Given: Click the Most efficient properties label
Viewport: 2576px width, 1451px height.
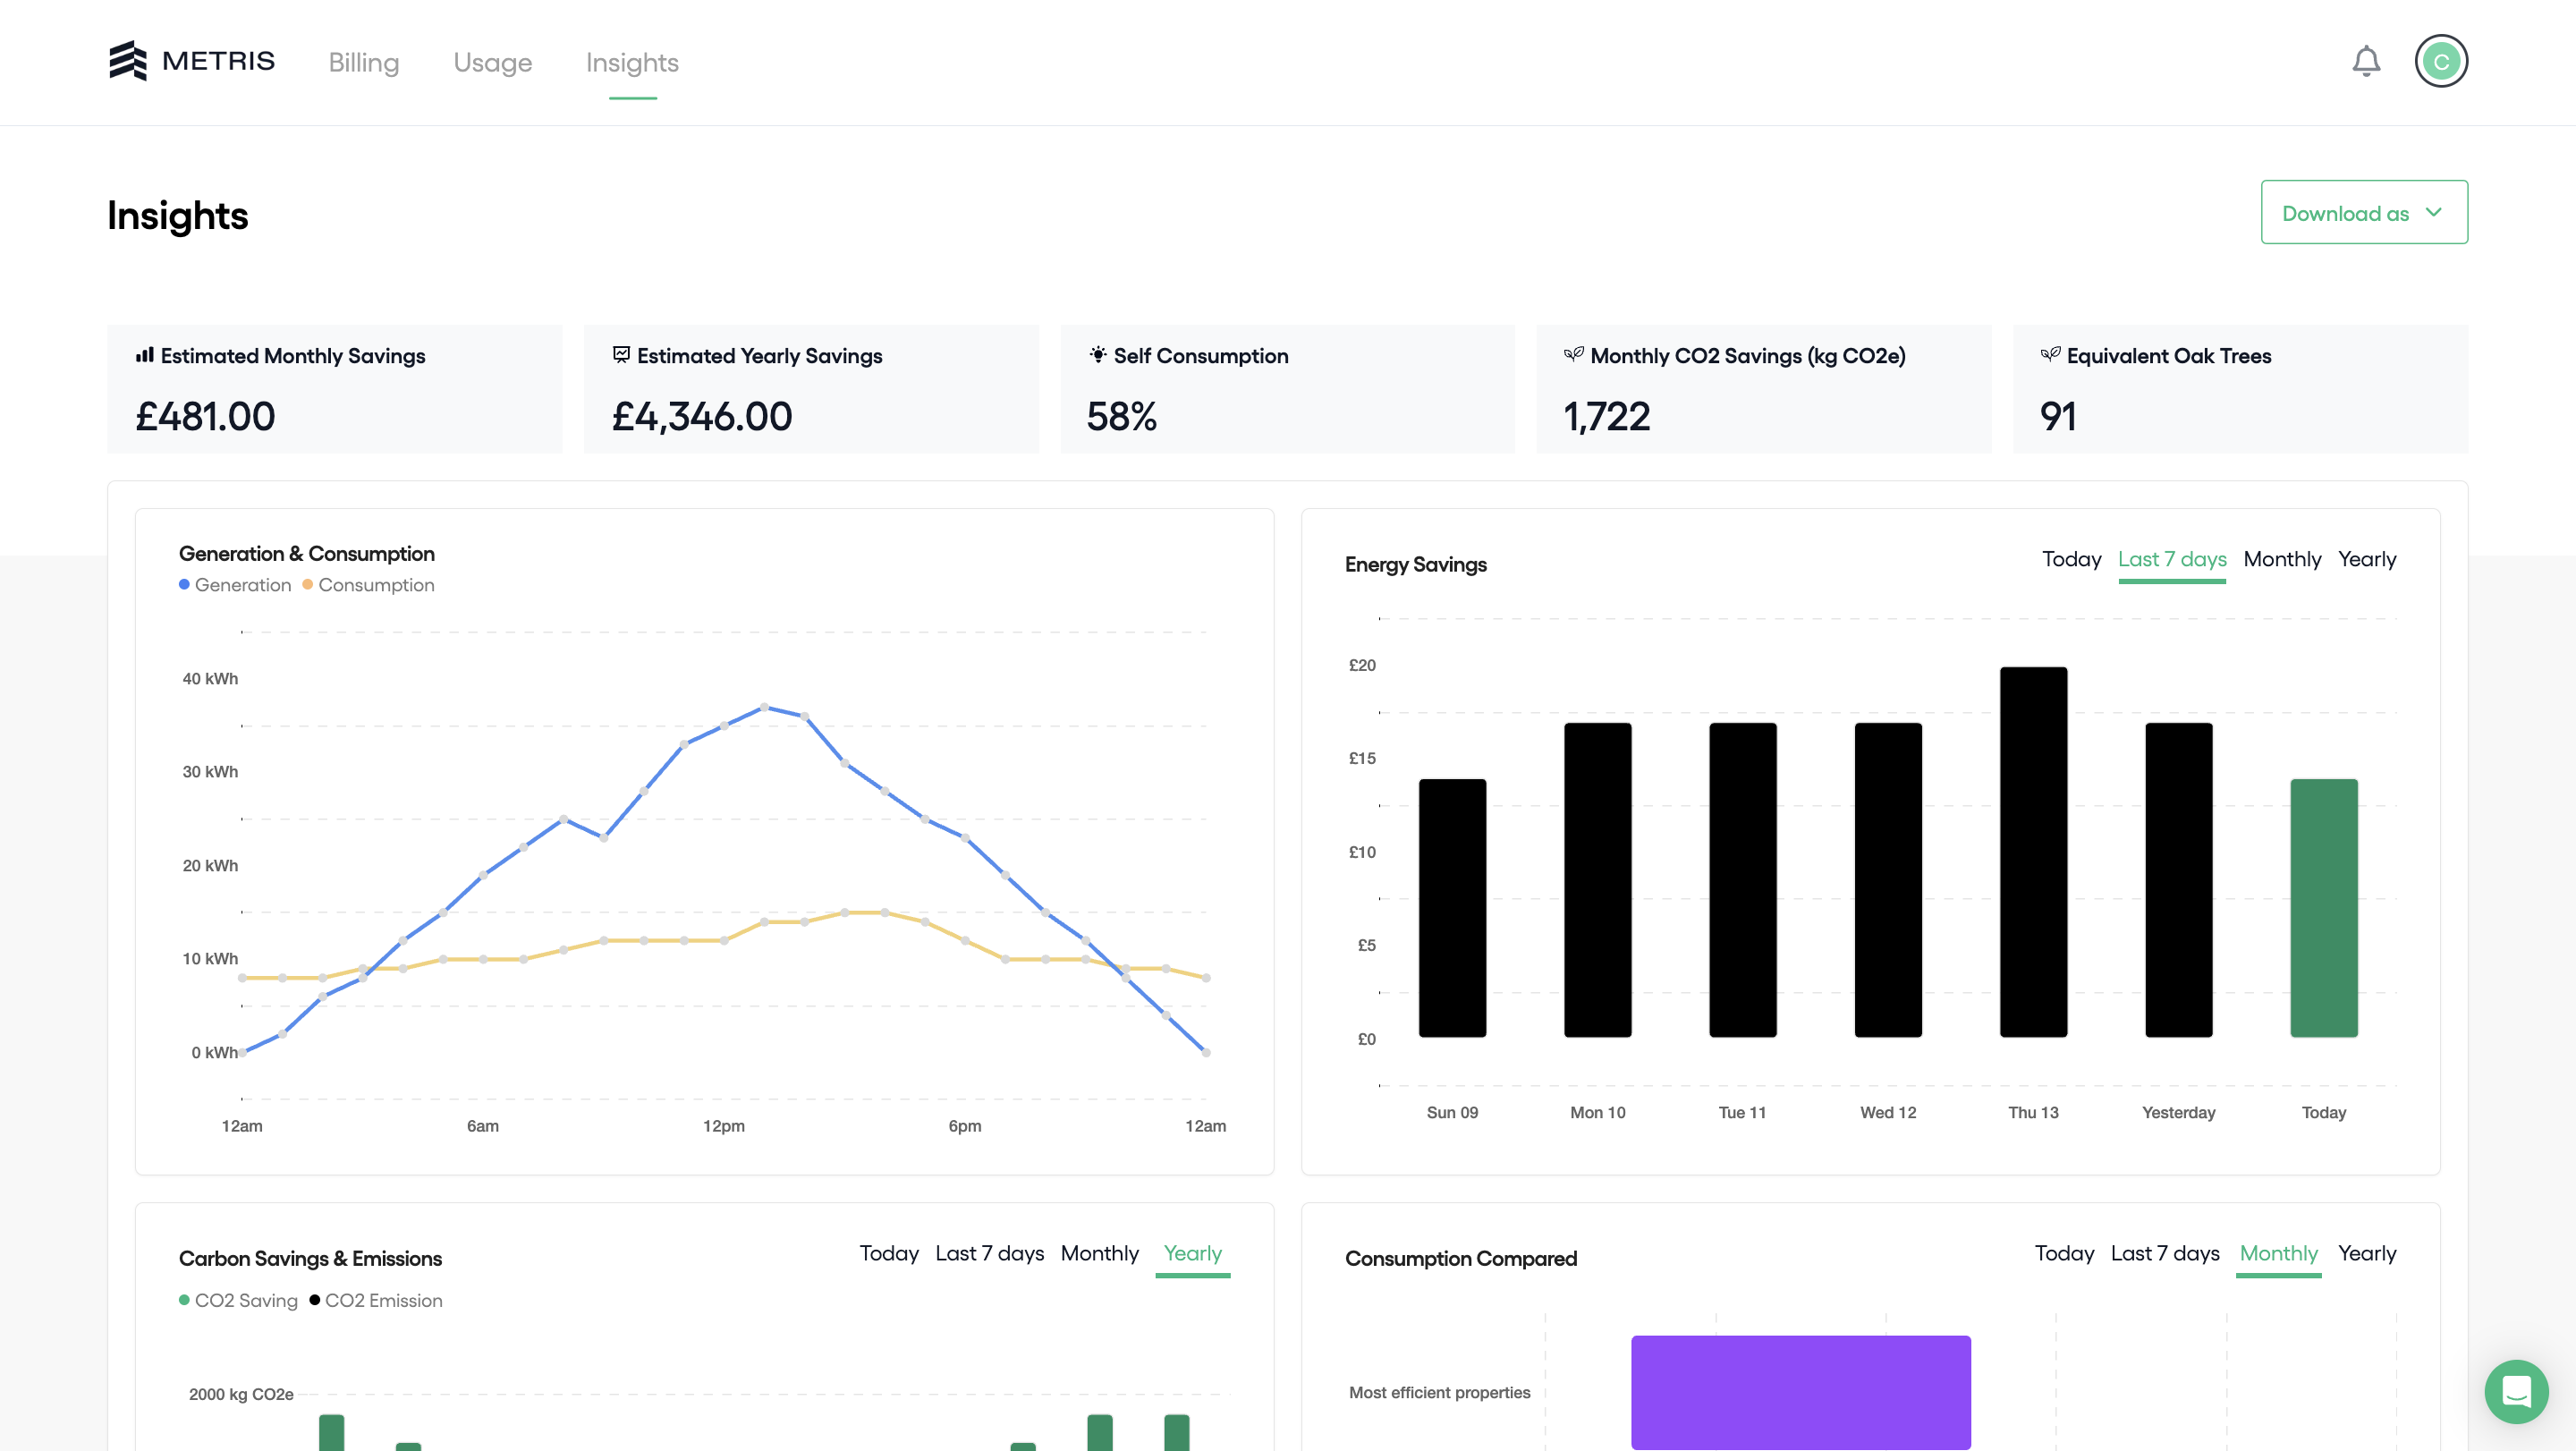Looking at the screenshot, I should 1439,1392.
